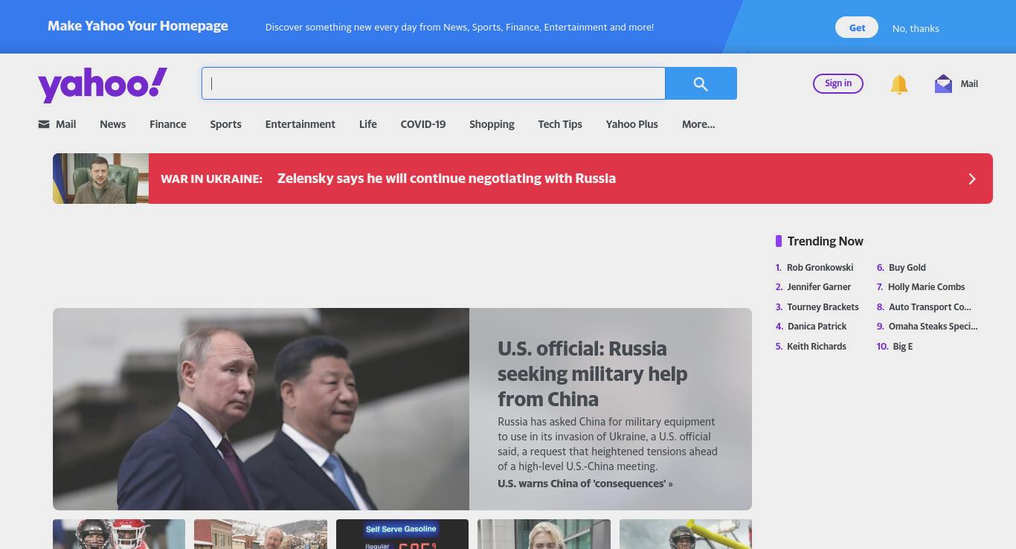The width and height of the screenshot is (1016, 549).
Task: Click Get to set Yahoo as homepage
Action: [x=857, y=28]
